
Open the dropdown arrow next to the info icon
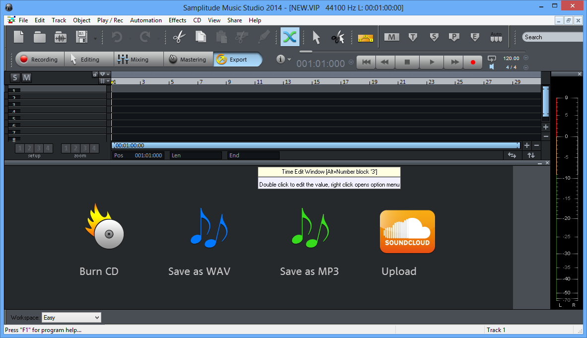(289, 59)
